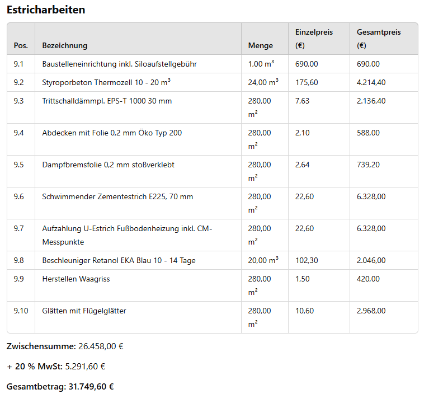Click the Baustelleneinrichtung inkl. Siloaufstellgebühr row
This screenshot has width=429, height=408.
(x=119, y=64)
